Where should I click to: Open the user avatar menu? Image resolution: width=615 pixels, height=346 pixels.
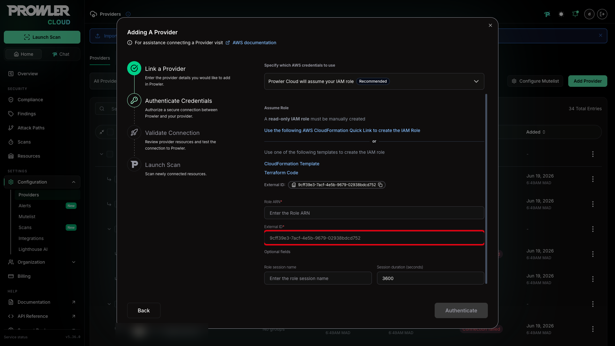click(x=589, y=14)
